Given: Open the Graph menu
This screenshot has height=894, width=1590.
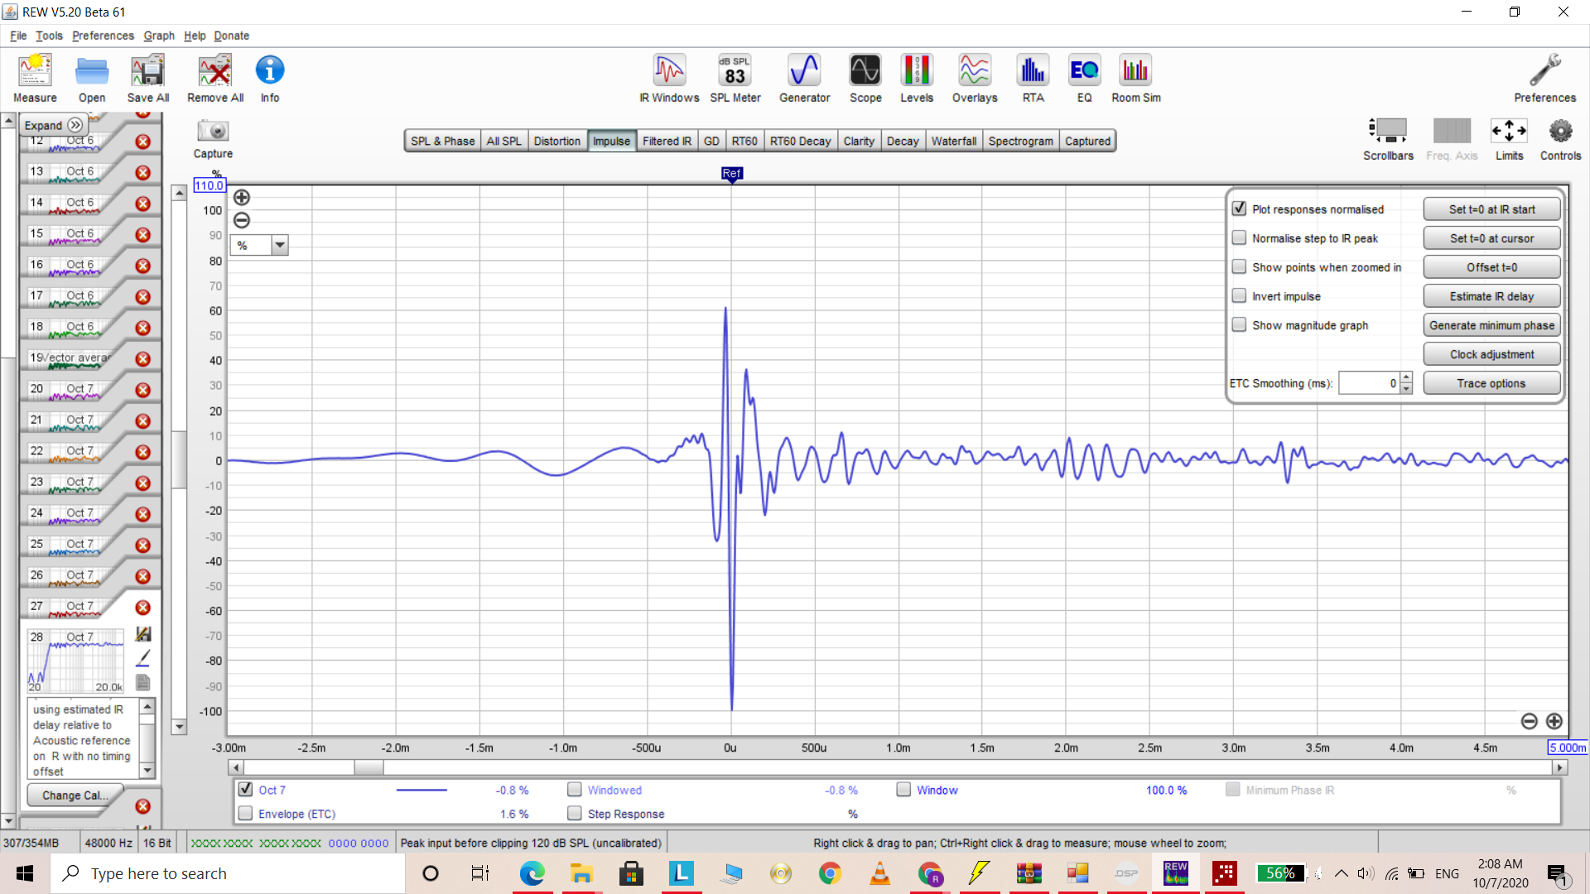Looking at the screenshot, I should (159, 36).
